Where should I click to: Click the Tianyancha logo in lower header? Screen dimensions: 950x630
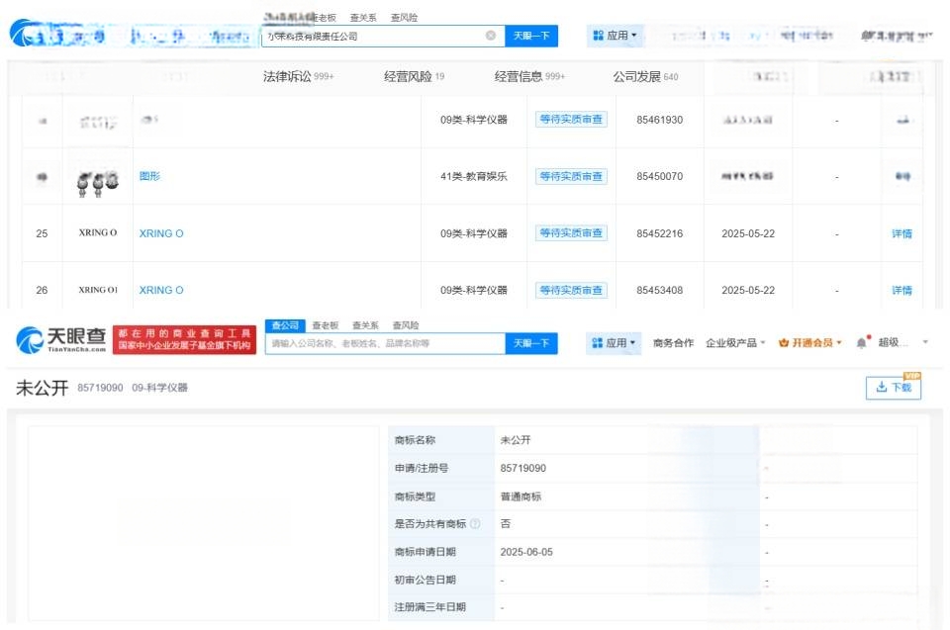tap(61, 340)
